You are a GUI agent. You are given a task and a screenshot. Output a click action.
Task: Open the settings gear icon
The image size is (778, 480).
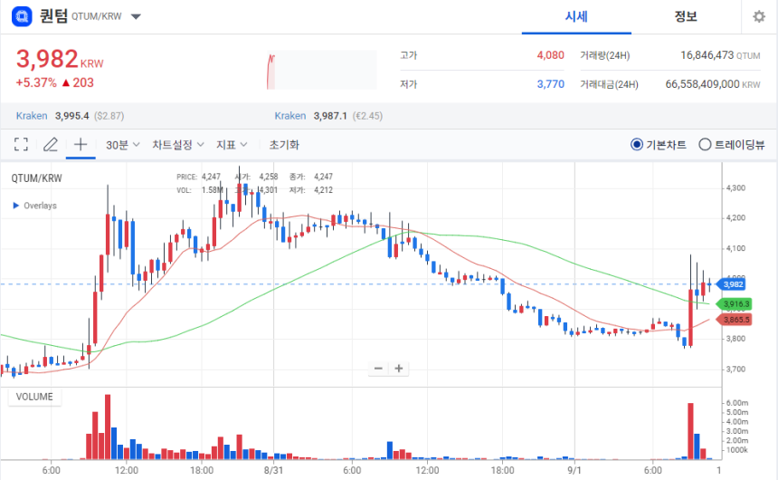759,16
